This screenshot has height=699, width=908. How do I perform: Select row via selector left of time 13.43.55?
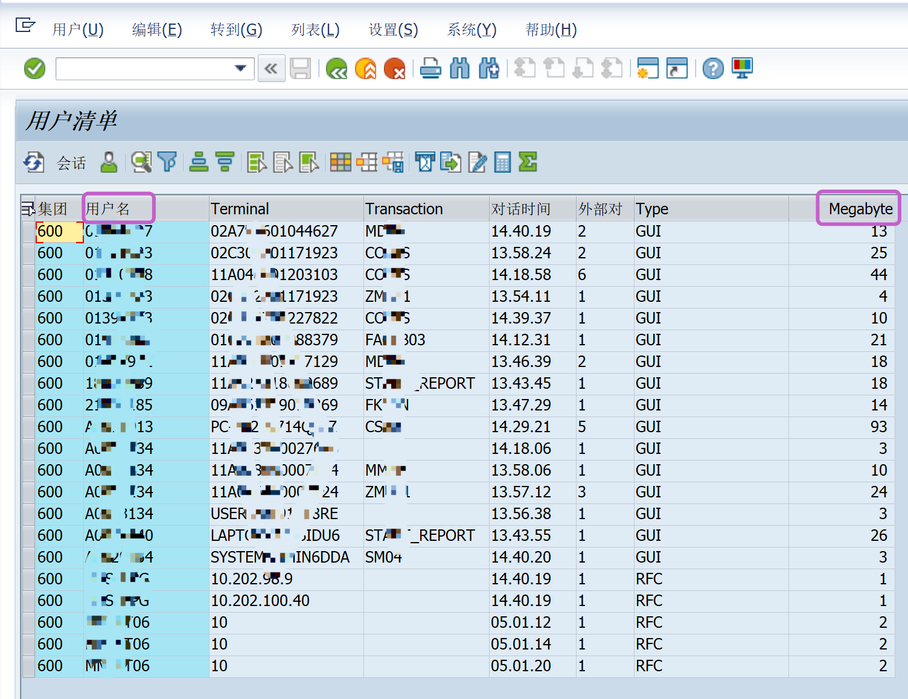coord(28,535)
